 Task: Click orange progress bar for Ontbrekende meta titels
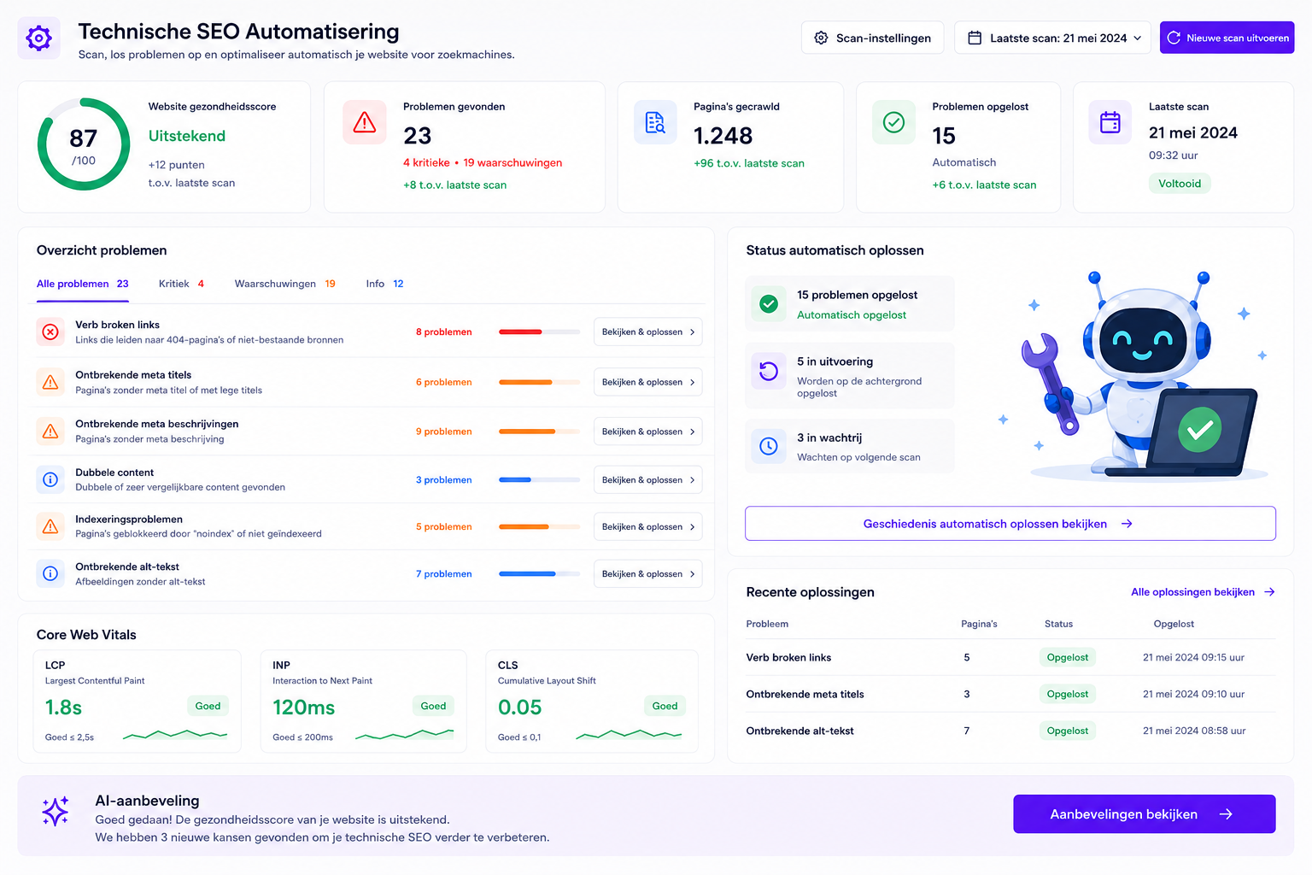coord(539,382)
